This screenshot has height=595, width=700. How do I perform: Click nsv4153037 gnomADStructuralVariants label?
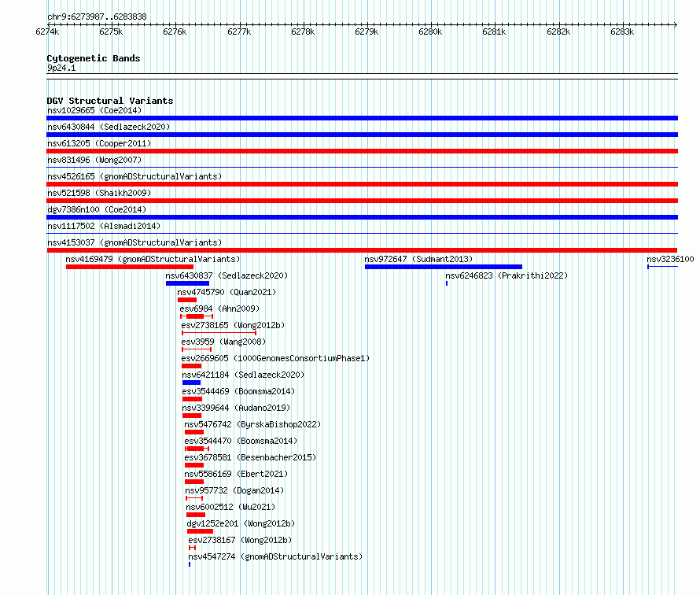coord(134,242)
